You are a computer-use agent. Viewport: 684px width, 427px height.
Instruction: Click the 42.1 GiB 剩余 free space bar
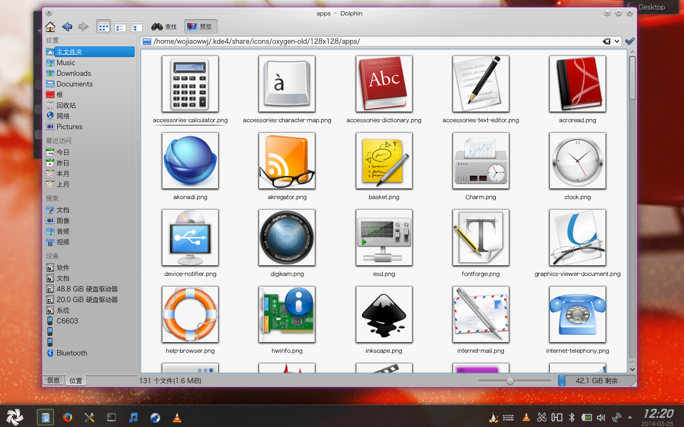596,381
